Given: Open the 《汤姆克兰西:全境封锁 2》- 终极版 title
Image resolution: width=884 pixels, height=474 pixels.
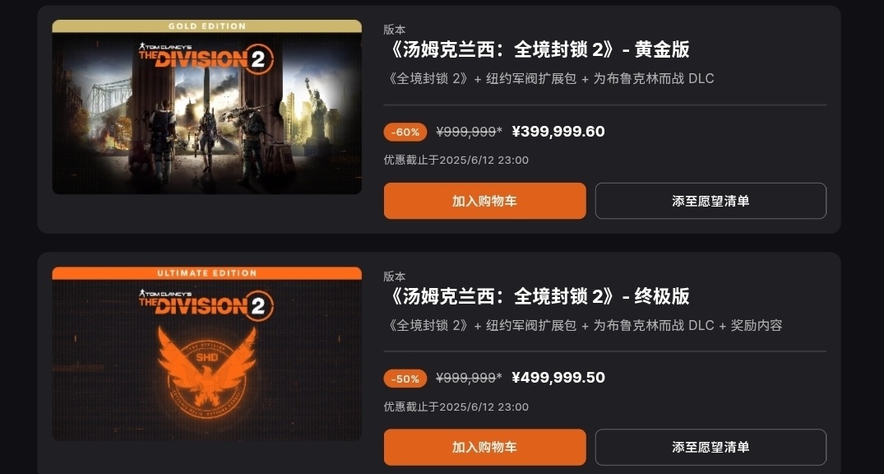Looking at the screenshot, I should (537, 296).
